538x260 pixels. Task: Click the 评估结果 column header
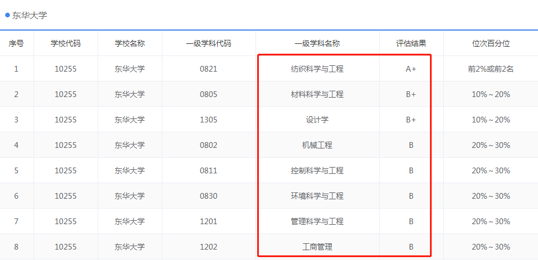coord(411,43)
